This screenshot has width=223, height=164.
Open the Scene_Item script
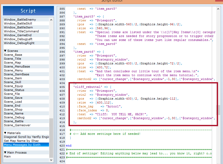pyautogui.click(x=26, y=78)
